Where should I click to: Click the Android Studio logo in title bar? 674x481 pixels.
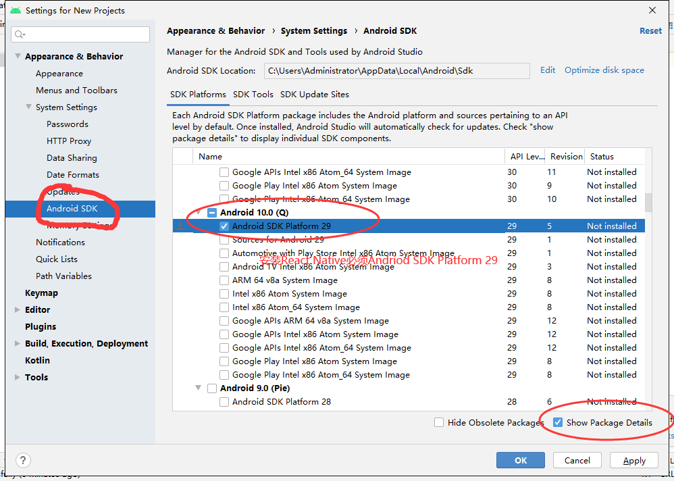point(16,10)
